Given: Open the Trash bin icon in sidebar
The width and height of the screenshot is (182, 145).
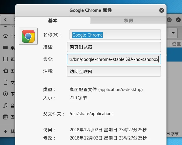Looking at the screenshot, I should pos(5,117).
